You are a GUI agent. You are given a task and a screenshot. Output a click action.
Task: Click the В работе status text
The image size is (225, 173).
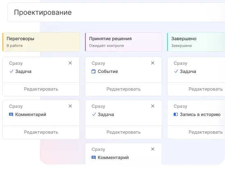pos(15,46)
